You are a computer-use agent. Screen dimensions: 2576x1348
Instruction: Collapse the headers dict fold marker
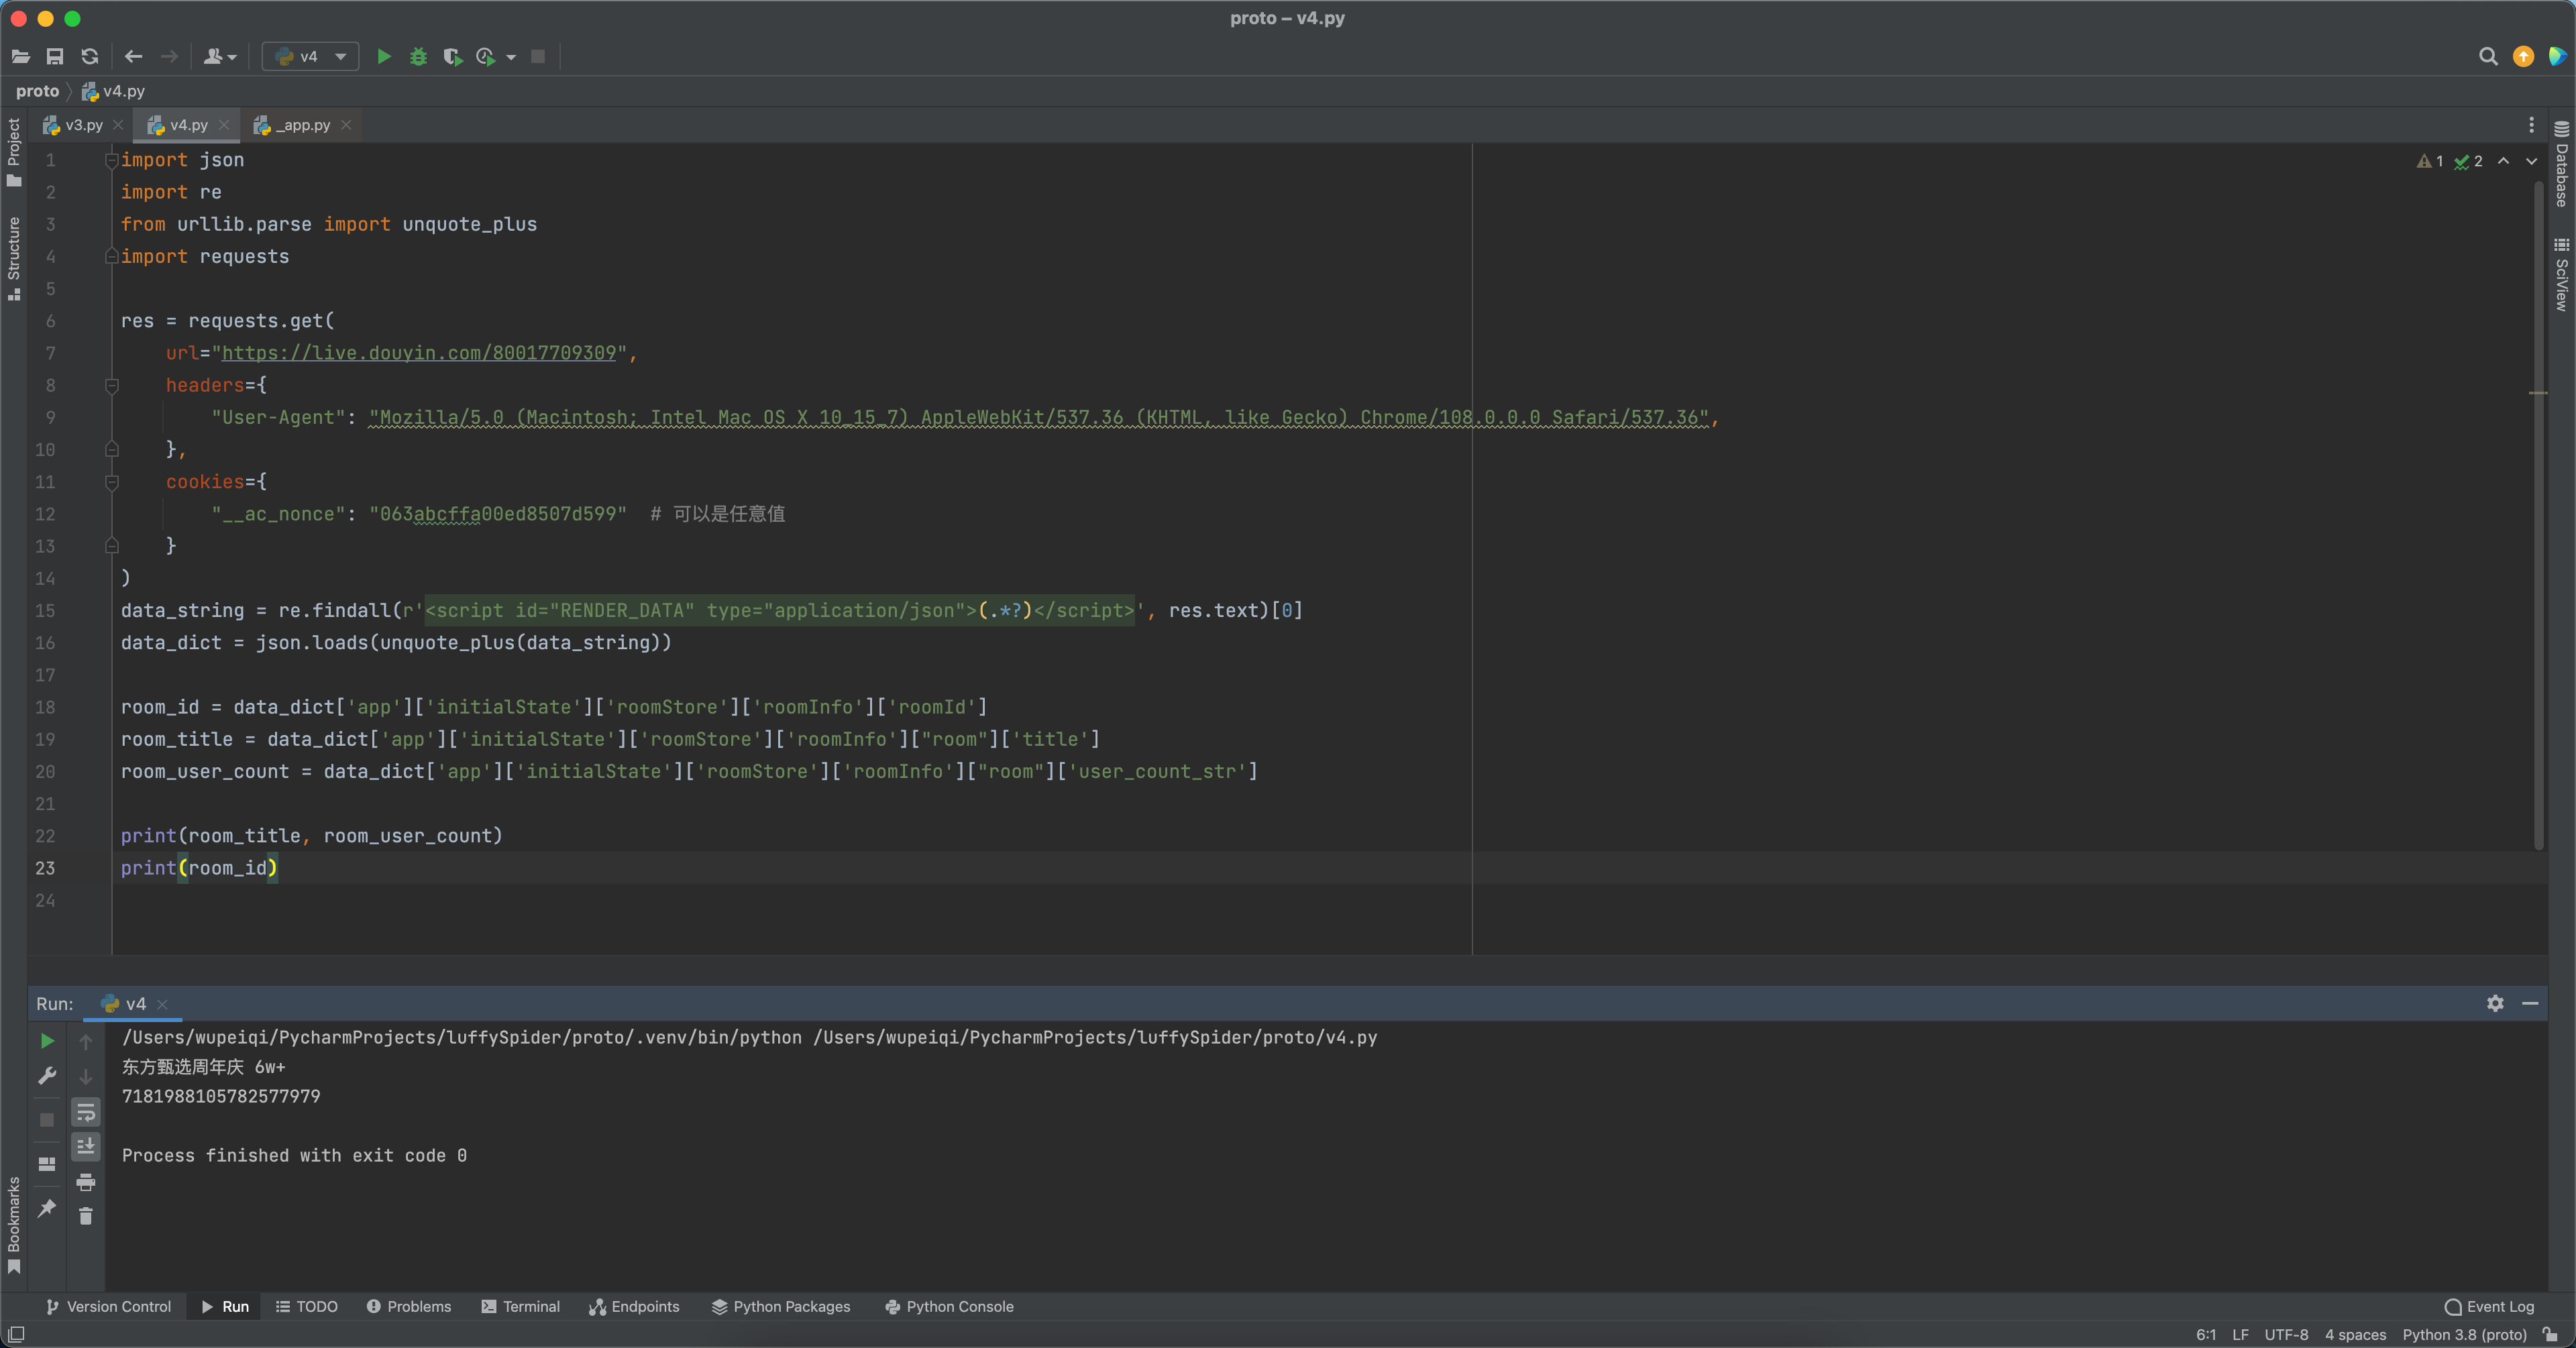[112, 385]
